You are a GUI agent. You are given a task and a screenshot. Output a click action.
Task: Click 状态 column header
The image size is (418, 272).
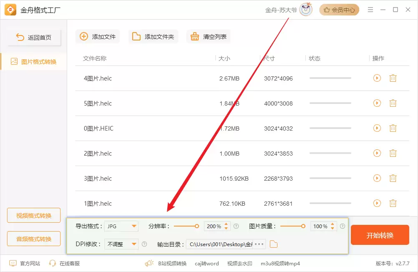pos(315,58)
